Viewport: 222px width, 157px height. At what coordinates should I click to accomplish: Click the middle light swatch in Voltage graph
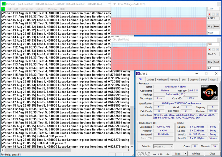(213, 14)
